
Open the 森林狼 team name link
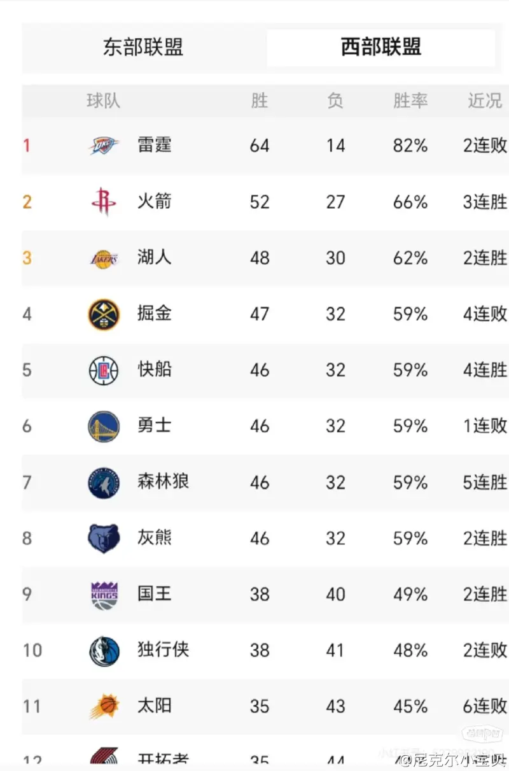pyautogui.click(x=163, y=482)
